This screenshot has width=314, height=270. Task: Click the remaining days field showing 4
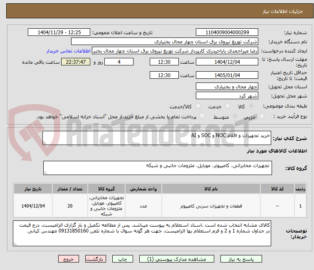click(x=119, y=62)
